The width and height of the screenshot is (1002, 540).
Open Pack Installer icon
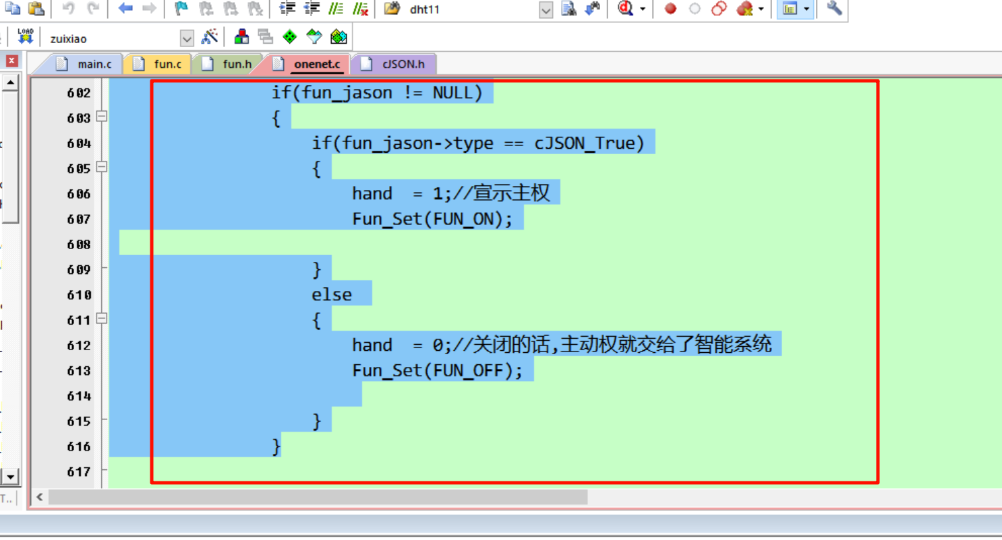(x=338, y=36)
